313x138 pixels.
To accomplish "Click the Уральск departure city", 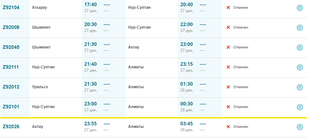I will (x=41, y=87).
